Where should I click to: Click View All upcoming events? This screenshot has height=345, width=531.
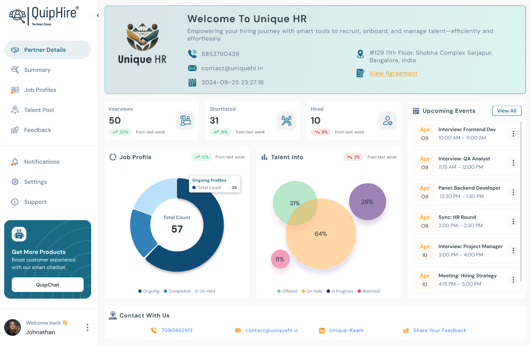click(x=507, y=111)
